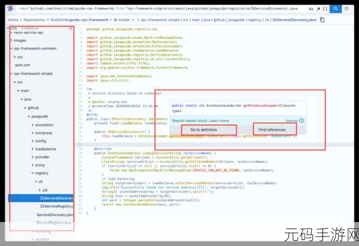Open ServiceRegistry.java in tree
This screenshot has height=246, width=359.
coord(54,223)
